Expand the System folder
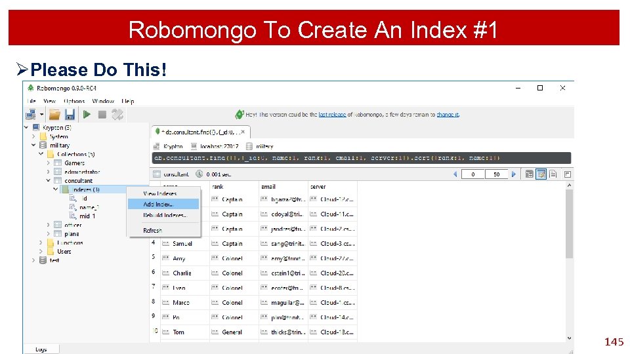 click(33, 136)
